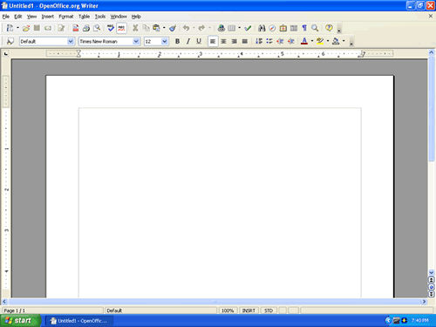The height and width of the screenshot is (327, 436).
Task: Open the Tools menu
Action: point(100,17)
